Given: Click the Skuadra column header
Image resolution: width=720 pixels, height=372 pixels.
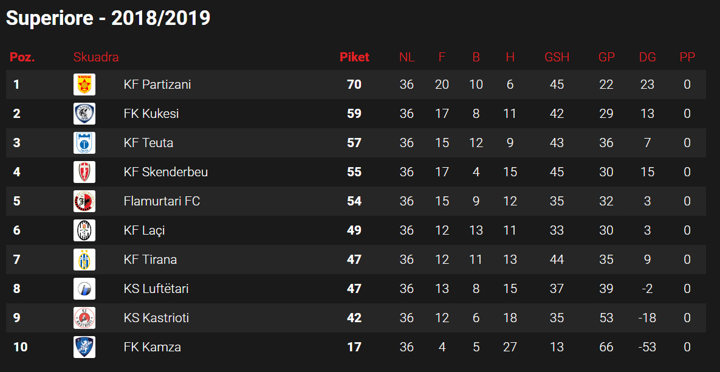Looking at the screenshot, I should [x=96, y=57].
